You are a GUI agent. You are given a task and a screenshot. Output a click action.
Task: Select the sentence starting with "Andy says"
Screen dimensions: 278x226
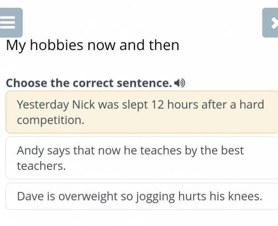[x=142, y=158]
